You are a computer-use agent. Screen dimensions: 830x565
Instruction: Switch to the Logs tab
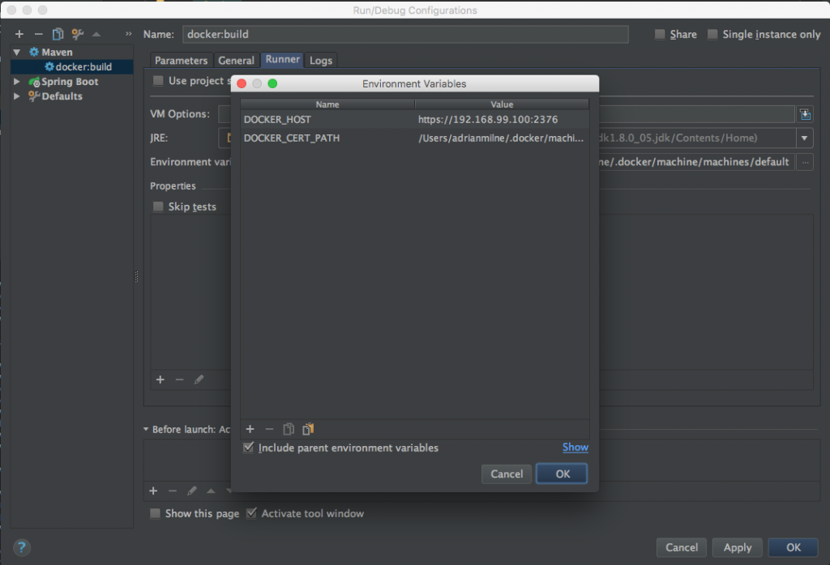click(321, 60)
